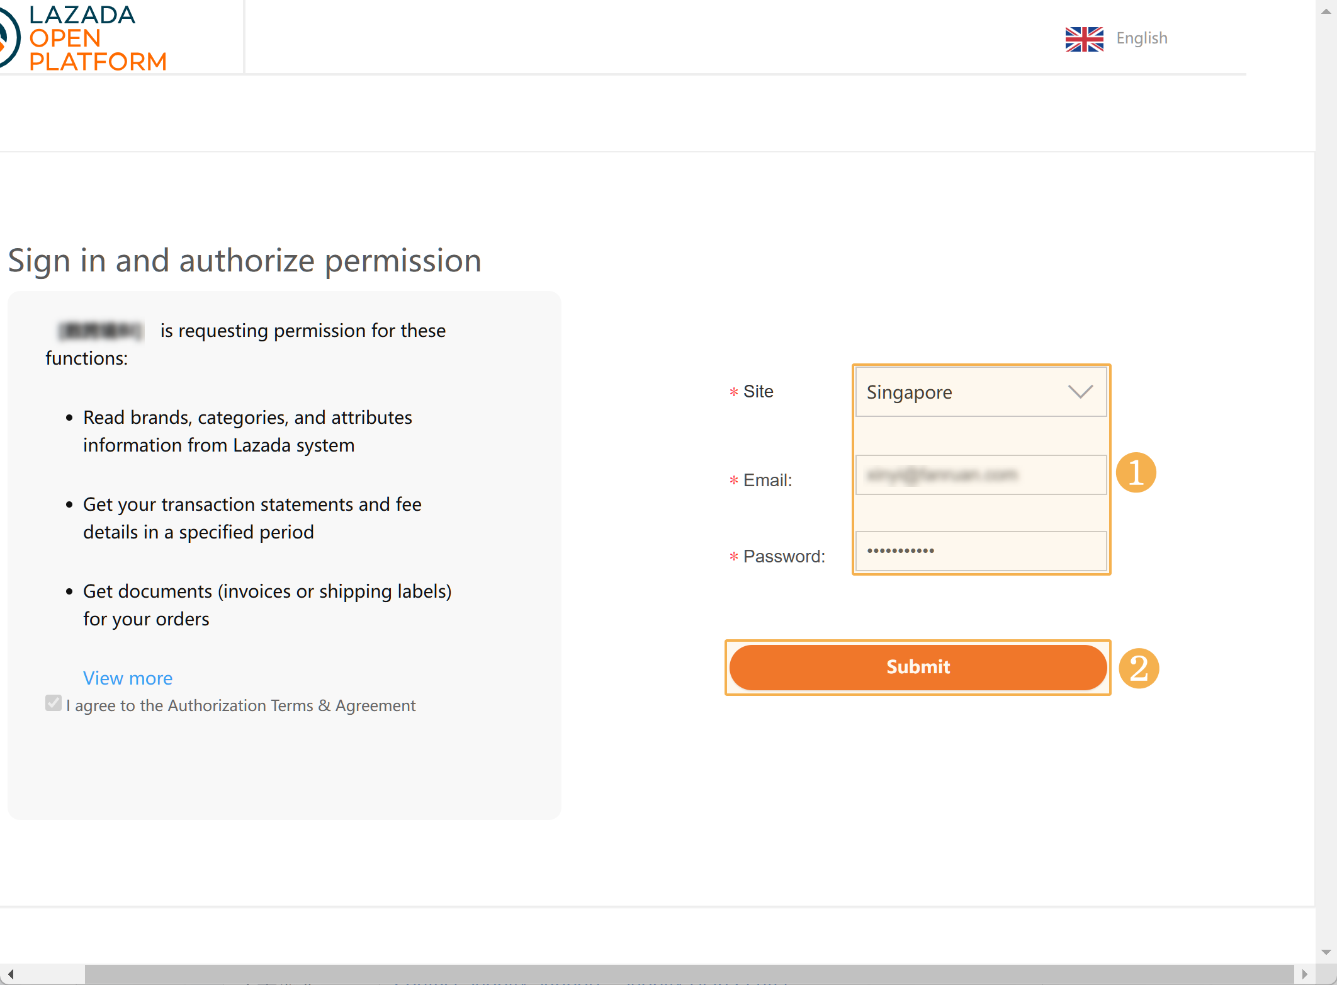Open the Singapore site dropdown
The width and height of the screenshot is (1337, 985).
[979, 392]
